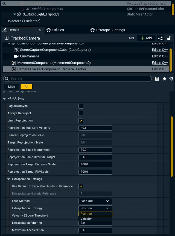Open Details settings gear icon
Viewport: 175px width, 236px height.
tap(171, 79)
